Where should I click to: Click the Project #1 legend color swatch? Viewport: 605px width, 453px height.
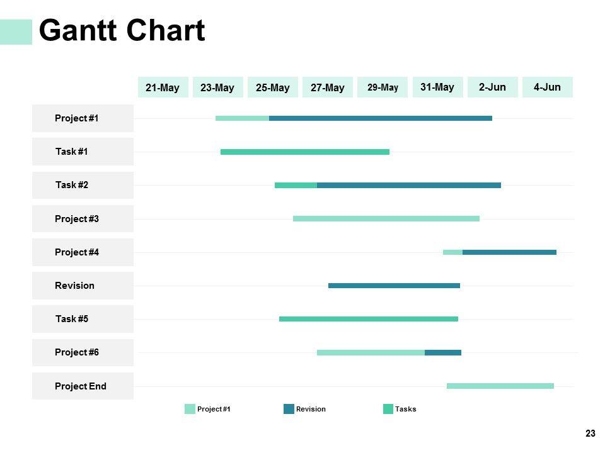[x=190, y=409]
